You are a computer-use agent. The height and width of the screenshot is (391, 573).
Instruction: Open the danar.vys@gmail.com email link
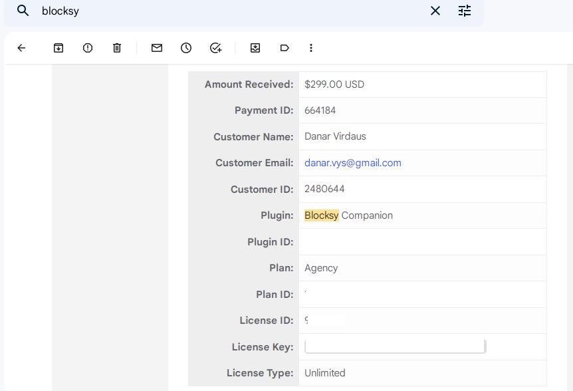pos(353,163)
